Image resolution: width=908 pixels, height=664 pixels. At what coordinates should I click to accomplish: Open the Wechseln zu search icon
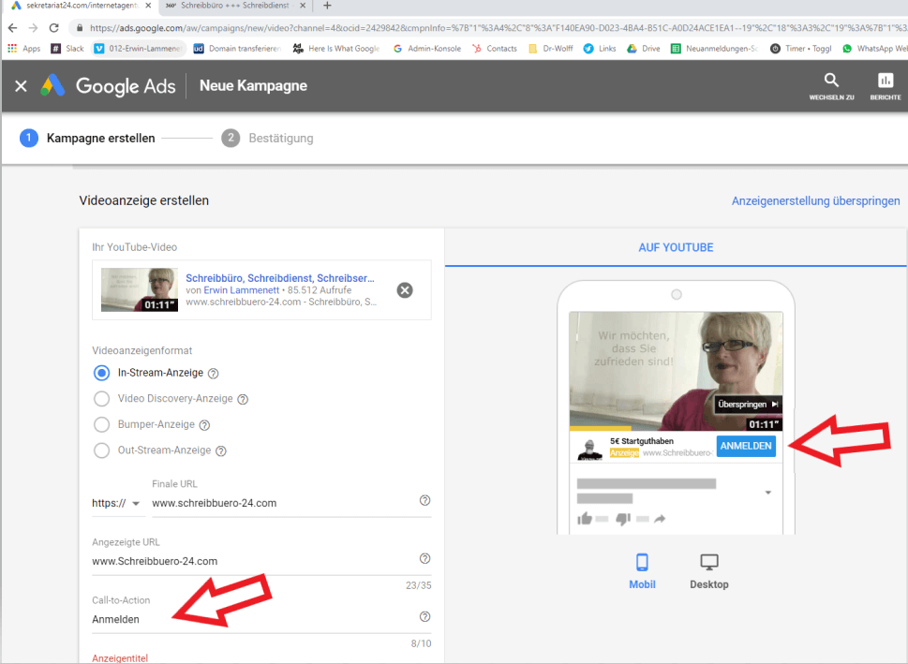(x=831, y=85)
